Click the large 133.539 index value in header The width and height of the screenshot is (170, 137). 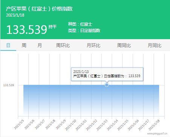[27, 30]
